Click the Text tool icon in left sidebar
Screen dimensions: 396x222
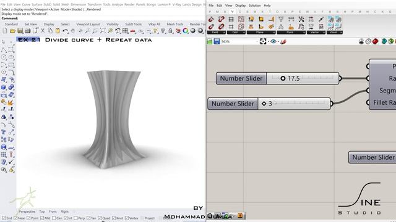click(x=4, y=132)
